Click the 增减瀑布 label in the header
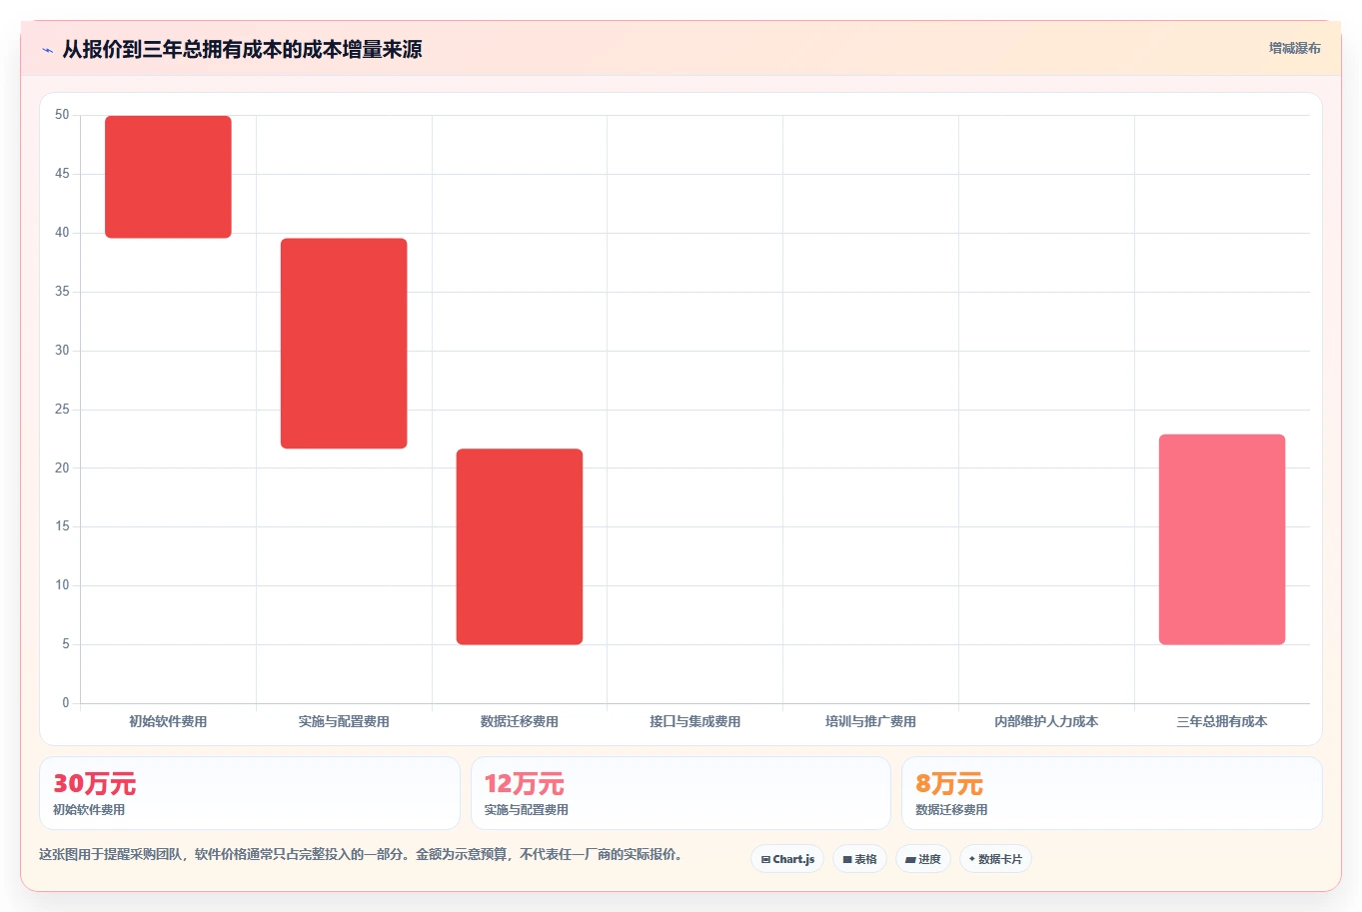Image resolution: width=1362 pixels, height=912 pixels. click(1294, 48)
